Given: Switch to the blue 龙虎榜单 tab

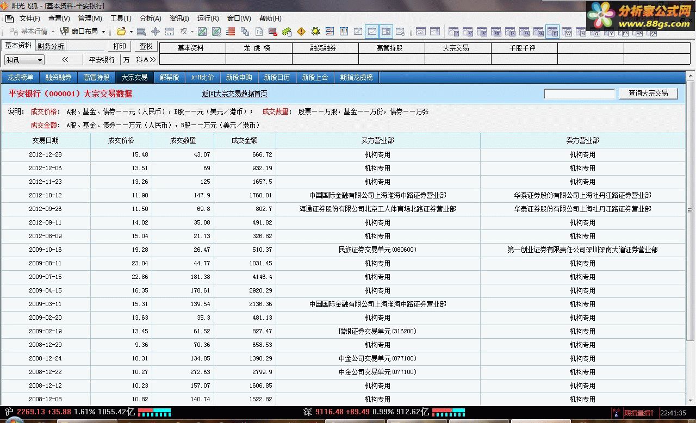Looking at the screenshot, I should [x=20, y=77].
